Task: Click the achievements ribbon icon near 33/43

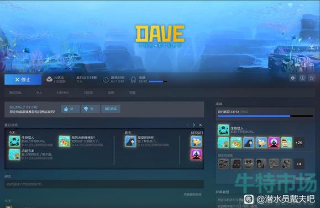Action: point(133,80)
